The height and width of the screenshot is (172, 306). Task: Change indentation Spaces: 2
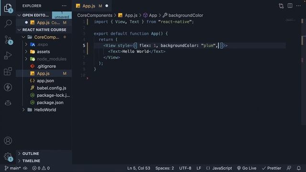click(x=164, y=168)
